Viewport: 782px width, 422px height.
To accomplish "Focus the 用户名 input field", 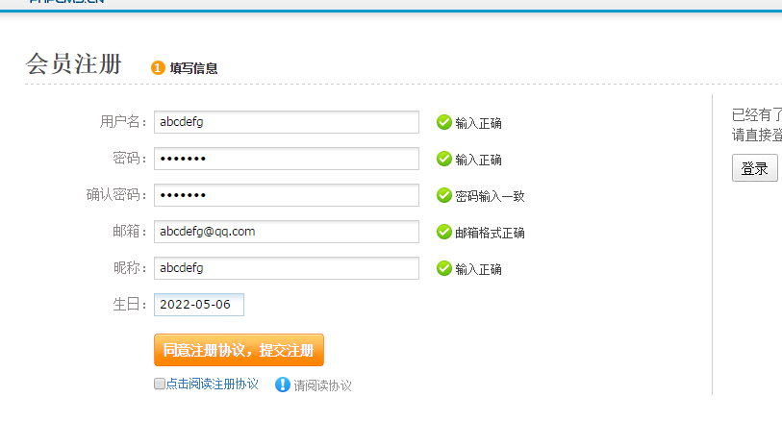I will click(x=287, y=122).
